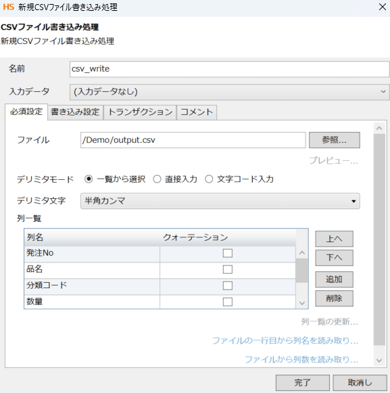Select the 数量 row cell
The width and height of the screenshot is (390, 393).
[x=92, y=302]
